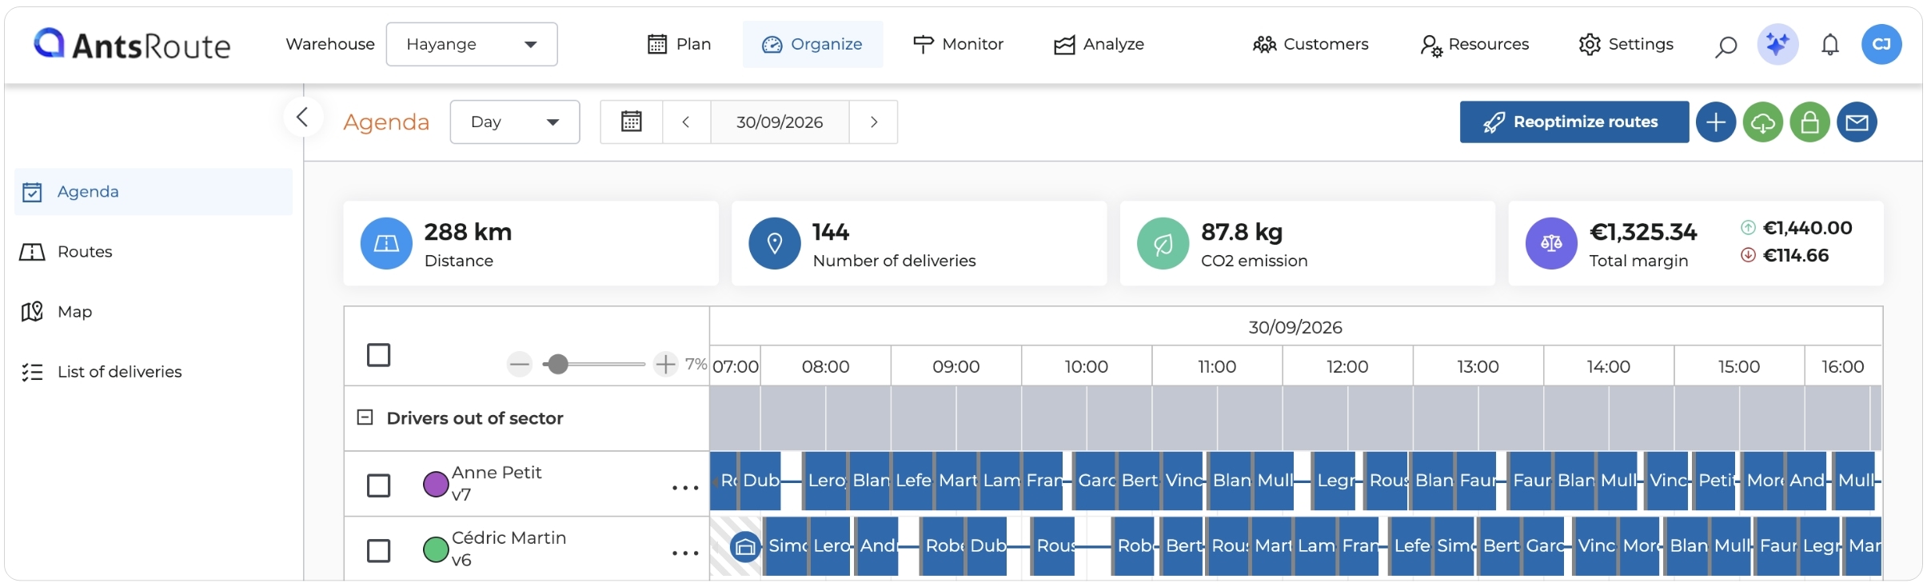Viewport: 1927px width, 587px height.
Task: Open the Plan tab
Action: click(679, 44)
